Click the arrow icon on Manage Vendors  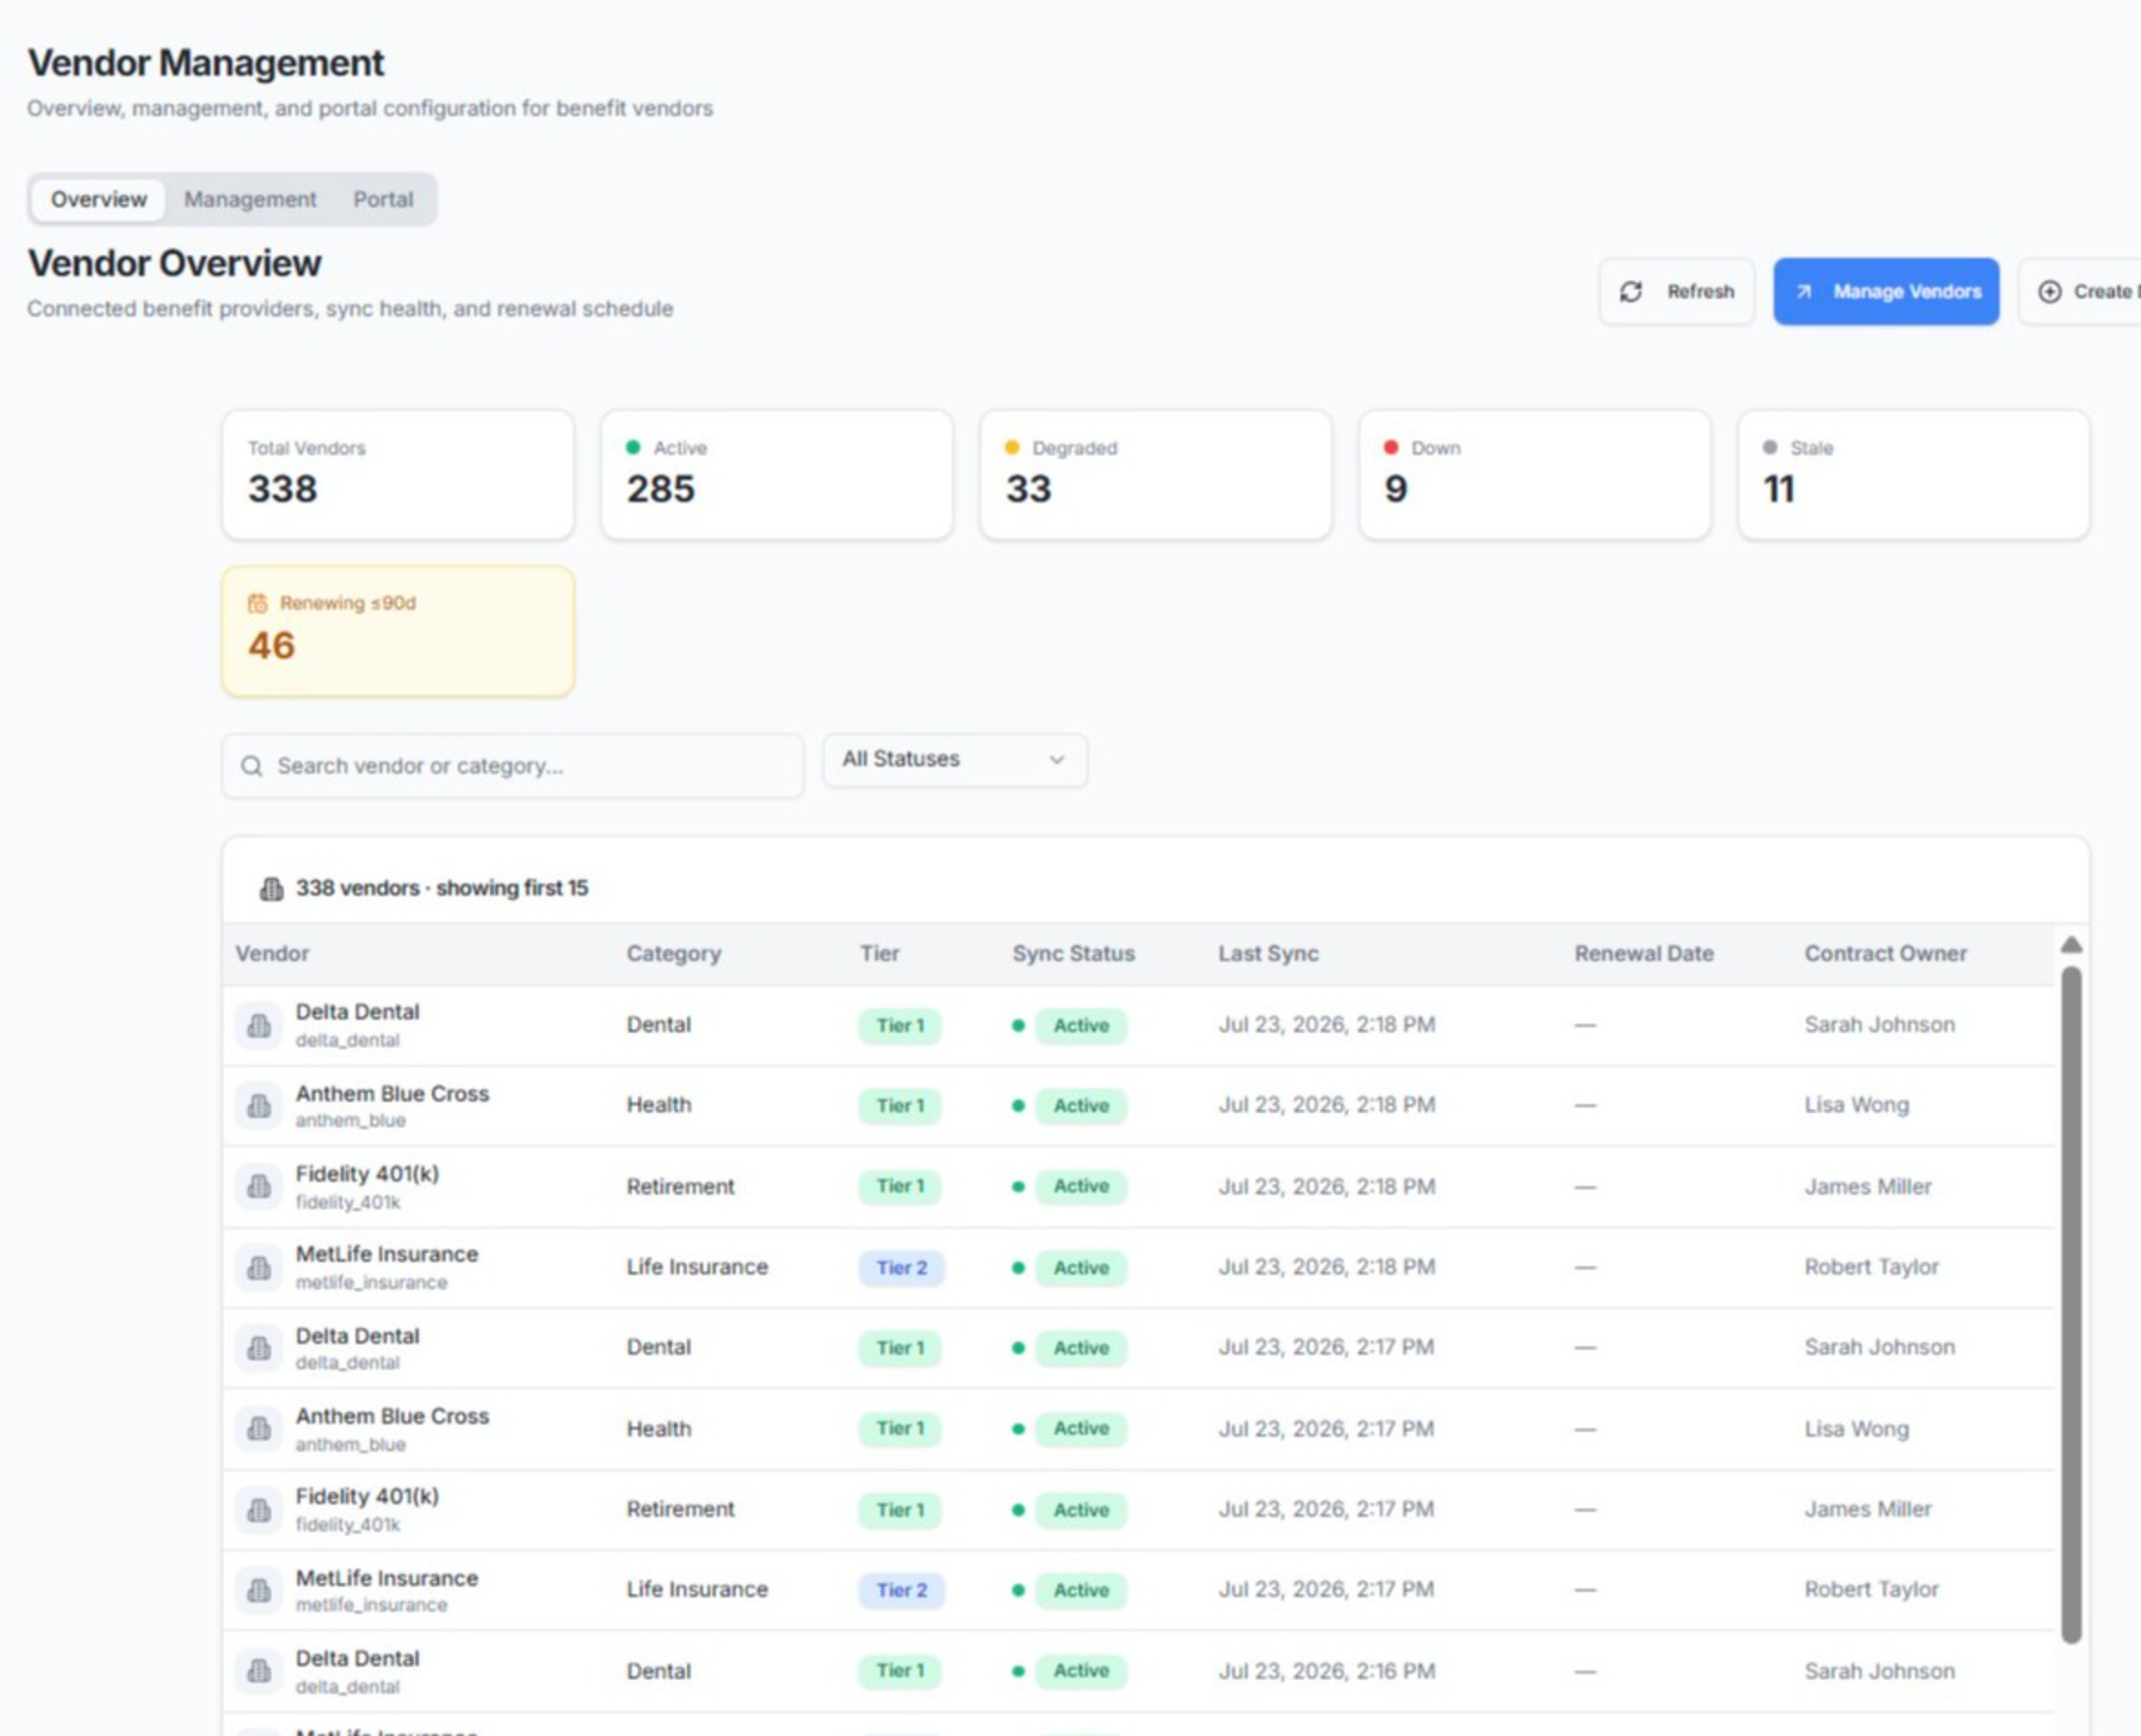tap(1804, 291)
